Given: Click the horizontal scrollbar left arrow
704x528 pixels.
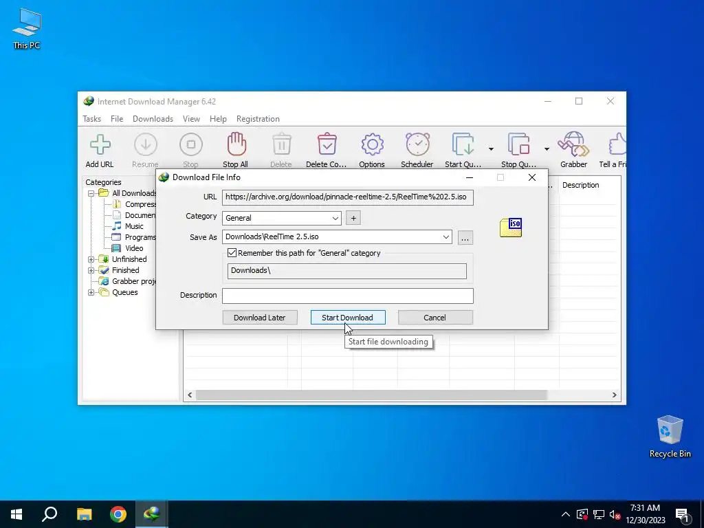Looking at the screenshot, I should pos(190,395).
